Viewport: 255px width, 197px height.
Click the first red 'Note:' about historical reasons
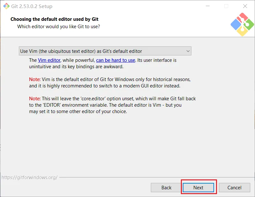35,79
